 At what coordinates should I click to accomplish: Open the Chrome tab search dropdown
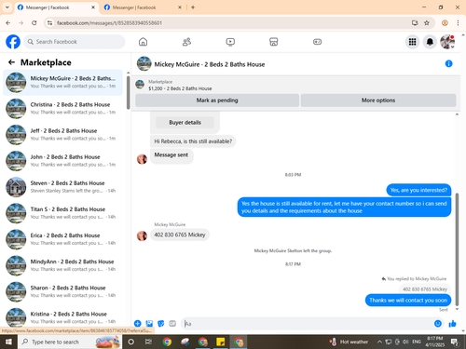point(7,7)
